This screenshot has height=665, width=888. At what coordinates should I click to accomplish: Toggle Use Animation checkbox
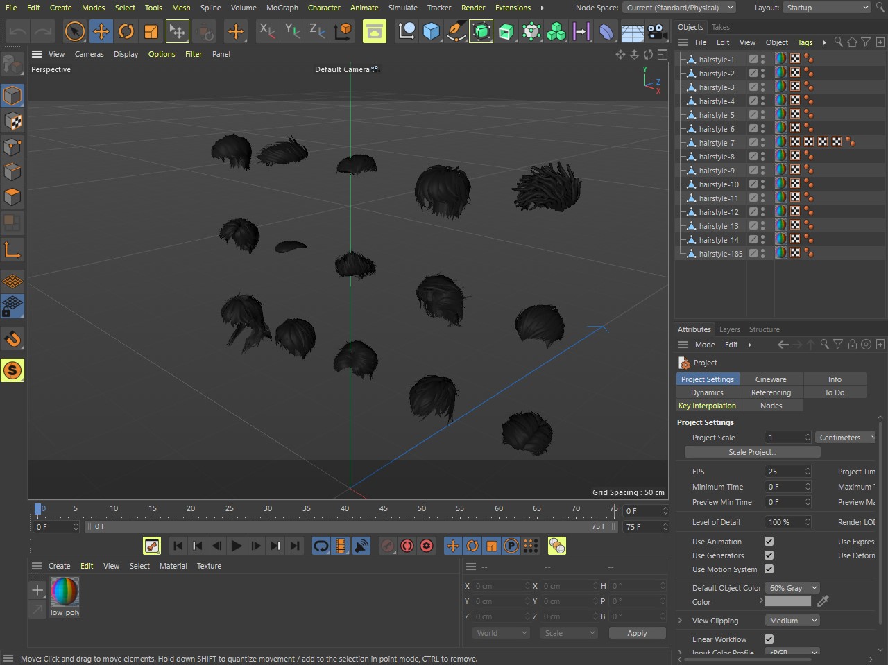coord(769,542)
